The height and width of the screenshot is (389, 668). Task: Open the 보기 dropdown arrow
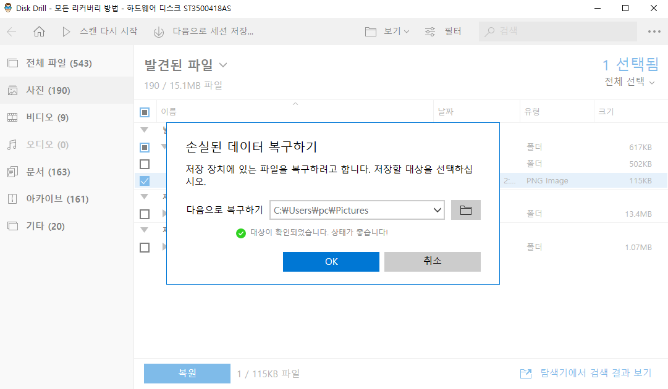[407, 31]
